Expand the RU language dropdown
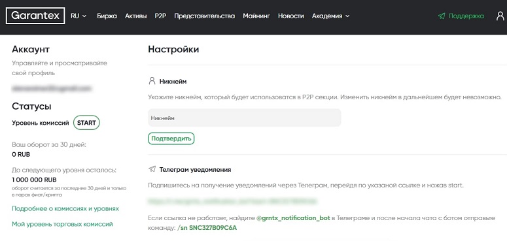 pos(79,16)
